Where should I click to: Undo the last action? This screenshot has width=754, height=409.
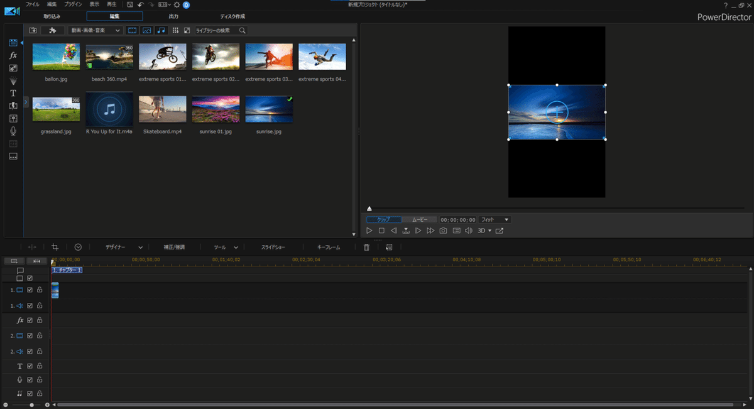tap(140, 4)
